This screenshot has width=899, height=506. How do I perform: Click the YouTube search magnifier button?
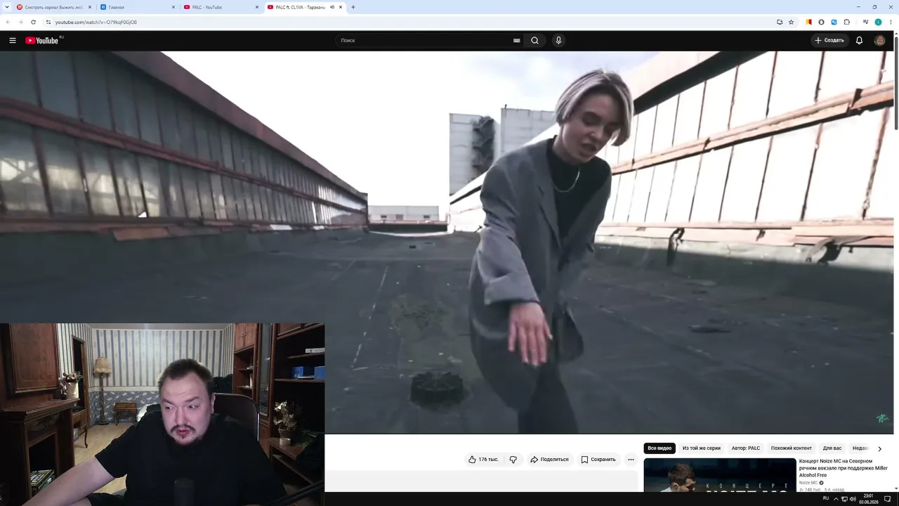coord(534,41)
